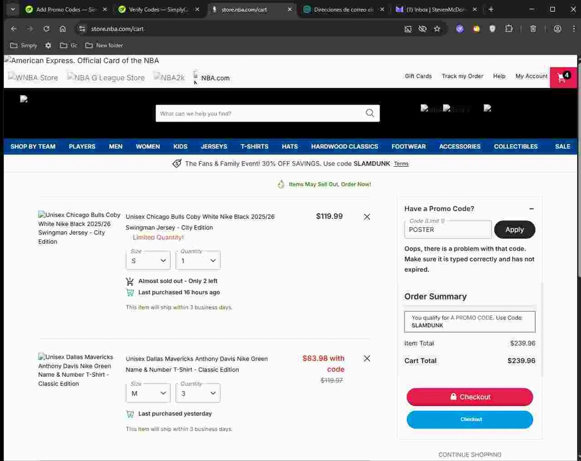
Task: Click the shield extension icon in toolbar
Action: pyautogui.click(x=492, y=29)
